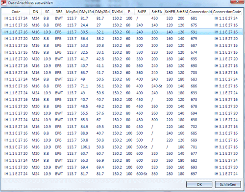
Task: Select the highlighted row with ConnectionId 691
Action: (122, 32)
